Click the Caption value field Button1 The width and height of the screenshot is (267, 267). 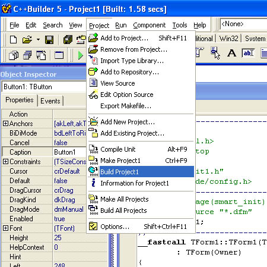coord(70,152)
